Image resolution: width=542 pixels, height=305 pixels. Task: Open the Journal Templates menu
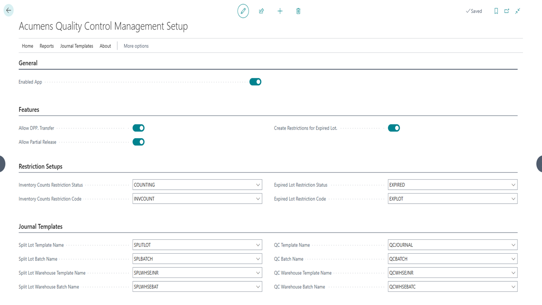77,46
